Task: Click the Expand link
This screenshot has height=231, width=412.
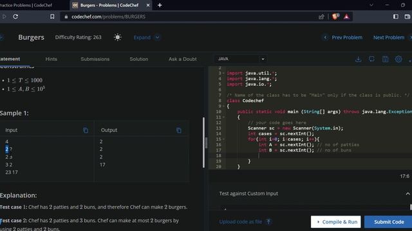Action: (142, 37)
